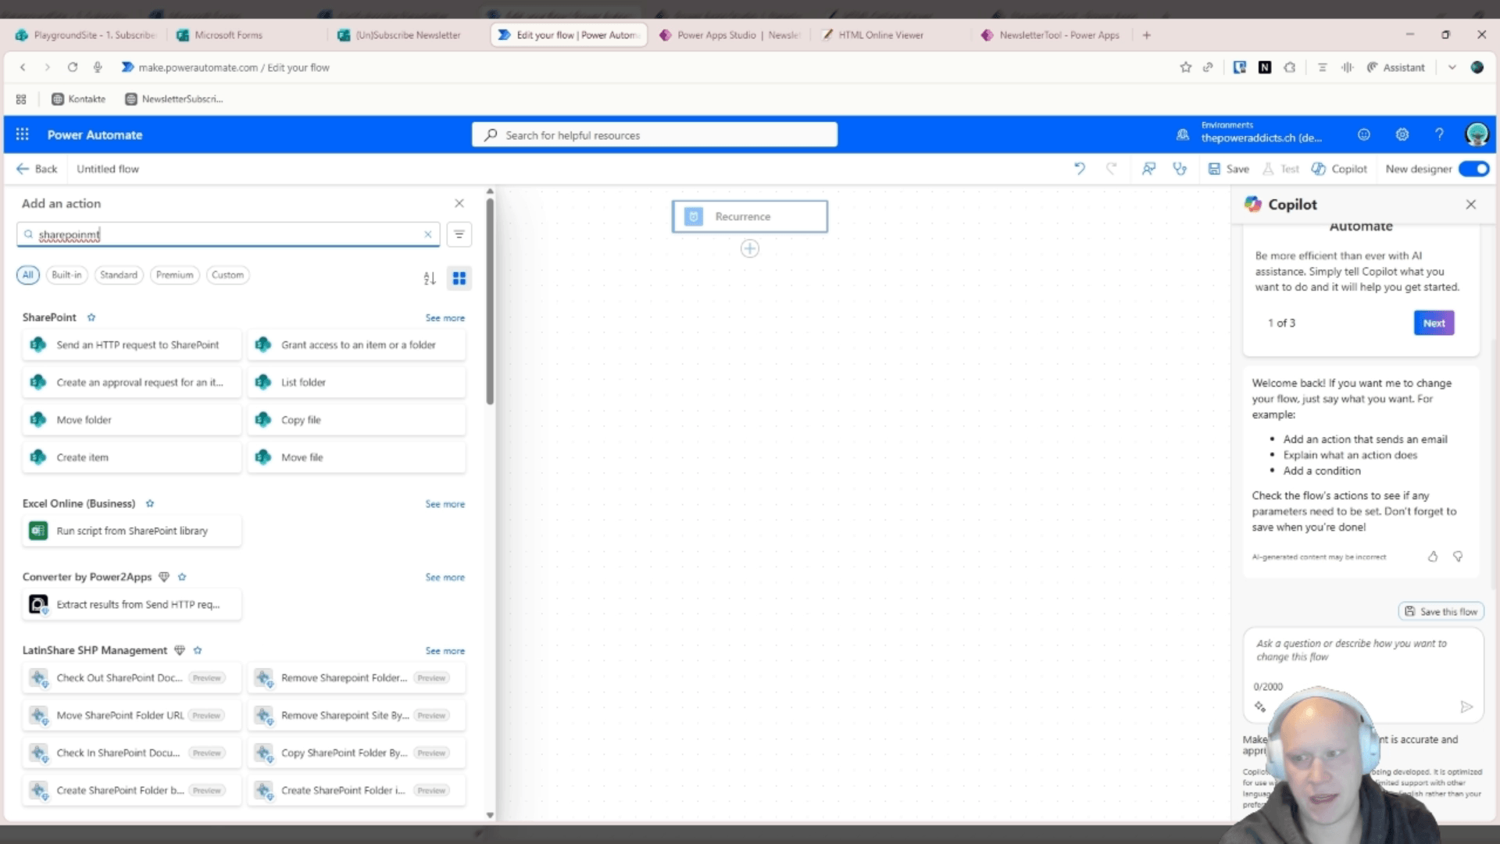
Task: Select the Create item action
Action: point(131,457)
